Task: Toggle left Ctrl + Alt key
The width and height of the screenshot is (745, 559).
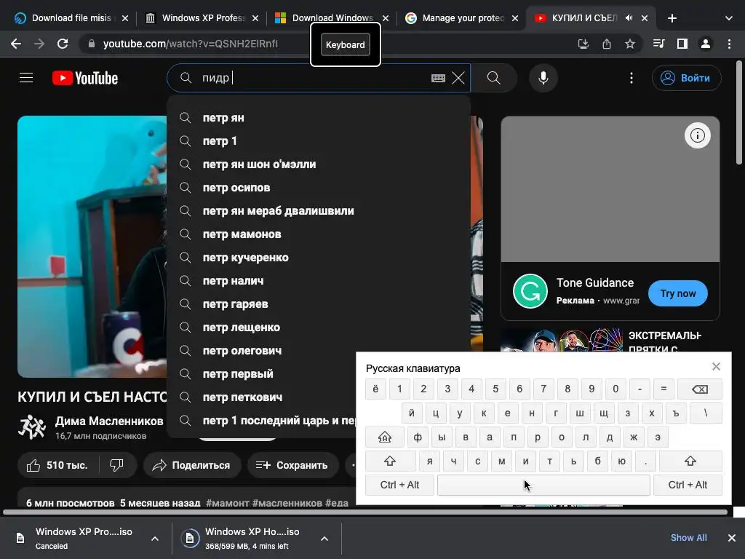Action: tap(399, 485)
